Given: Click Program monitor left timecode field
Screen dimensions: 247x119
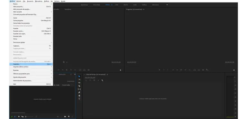Looking at the screenshot, I should click(132, 62).
